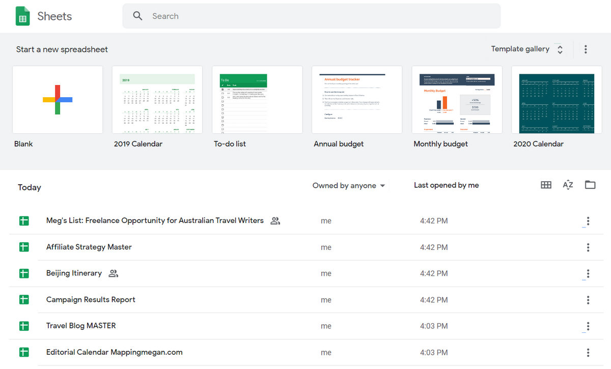611x369 pixels.
Task: Open the Travel Blog MASTER spreadsheet
Action: [x=81, y=326]
